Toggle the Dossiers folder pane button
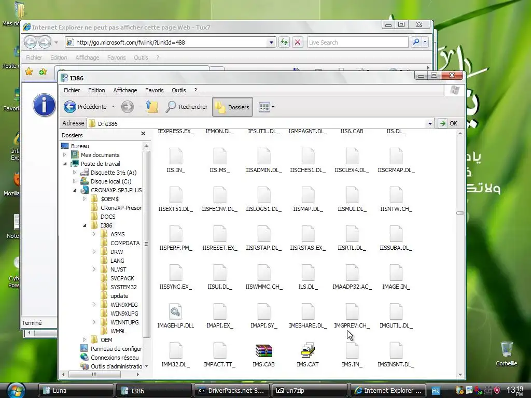531x398 pixels. [x=232, y=107]
